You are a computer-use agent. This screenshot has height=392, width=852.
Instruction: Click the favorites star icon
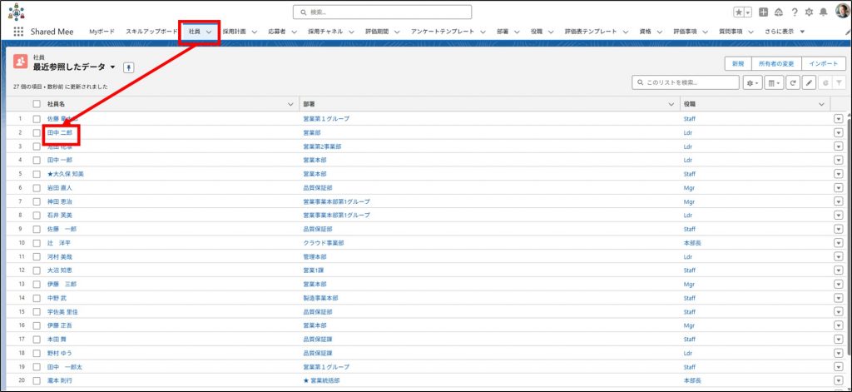point(737,12)
